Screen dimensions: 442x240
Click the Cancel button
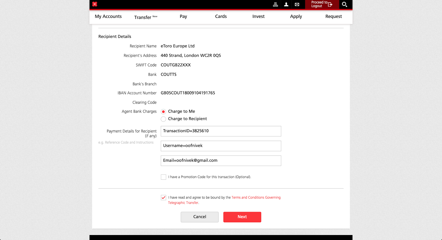200,217
